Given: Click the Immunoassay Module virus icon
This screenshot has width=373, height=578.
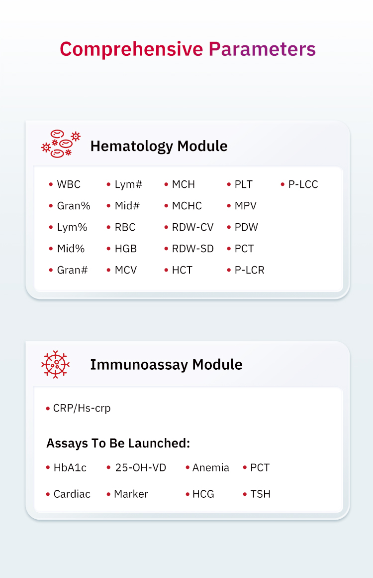Looking at the screenshot, I should 55,365.
